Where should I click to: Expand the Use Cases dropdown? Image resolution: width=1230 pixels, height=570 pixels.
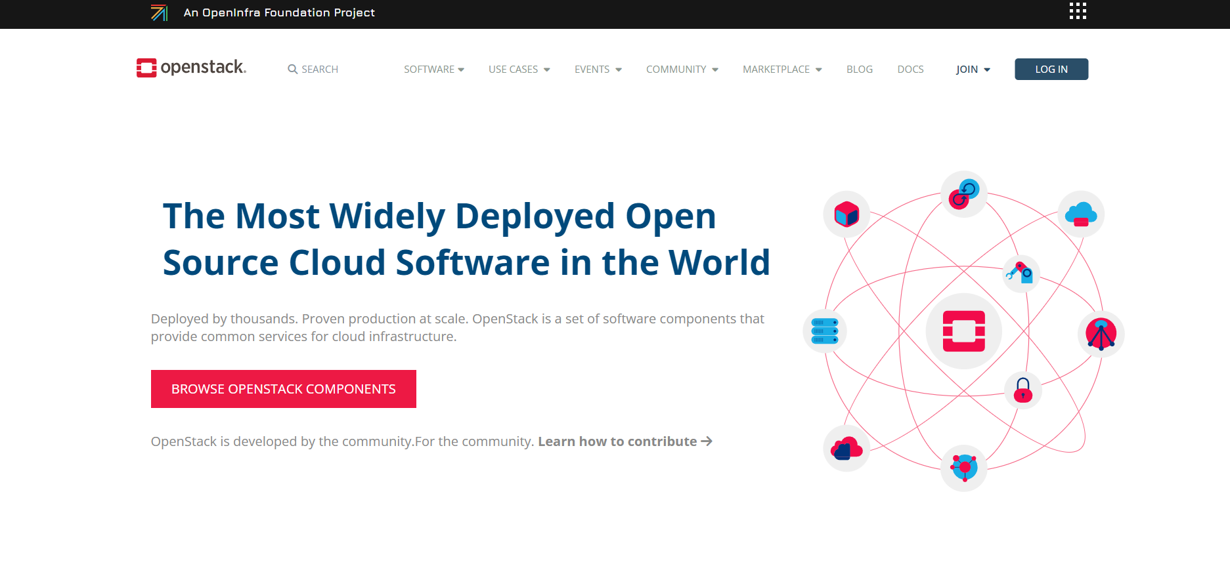(x=519, y=69)
